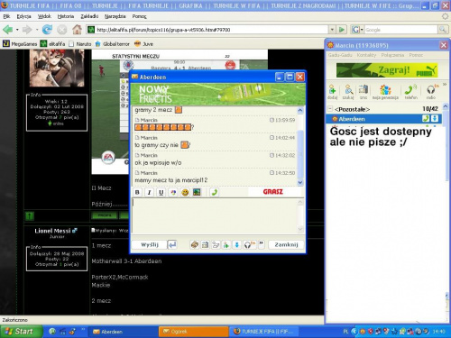Collapse the Pozostałe contact group
451x338 pixels.
(330, 109)
